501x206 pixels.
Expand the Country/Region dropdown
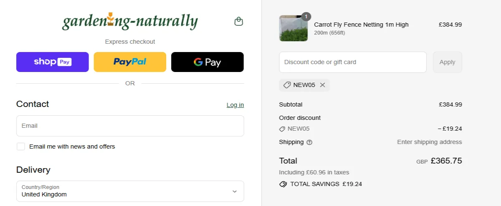[130, 191]
